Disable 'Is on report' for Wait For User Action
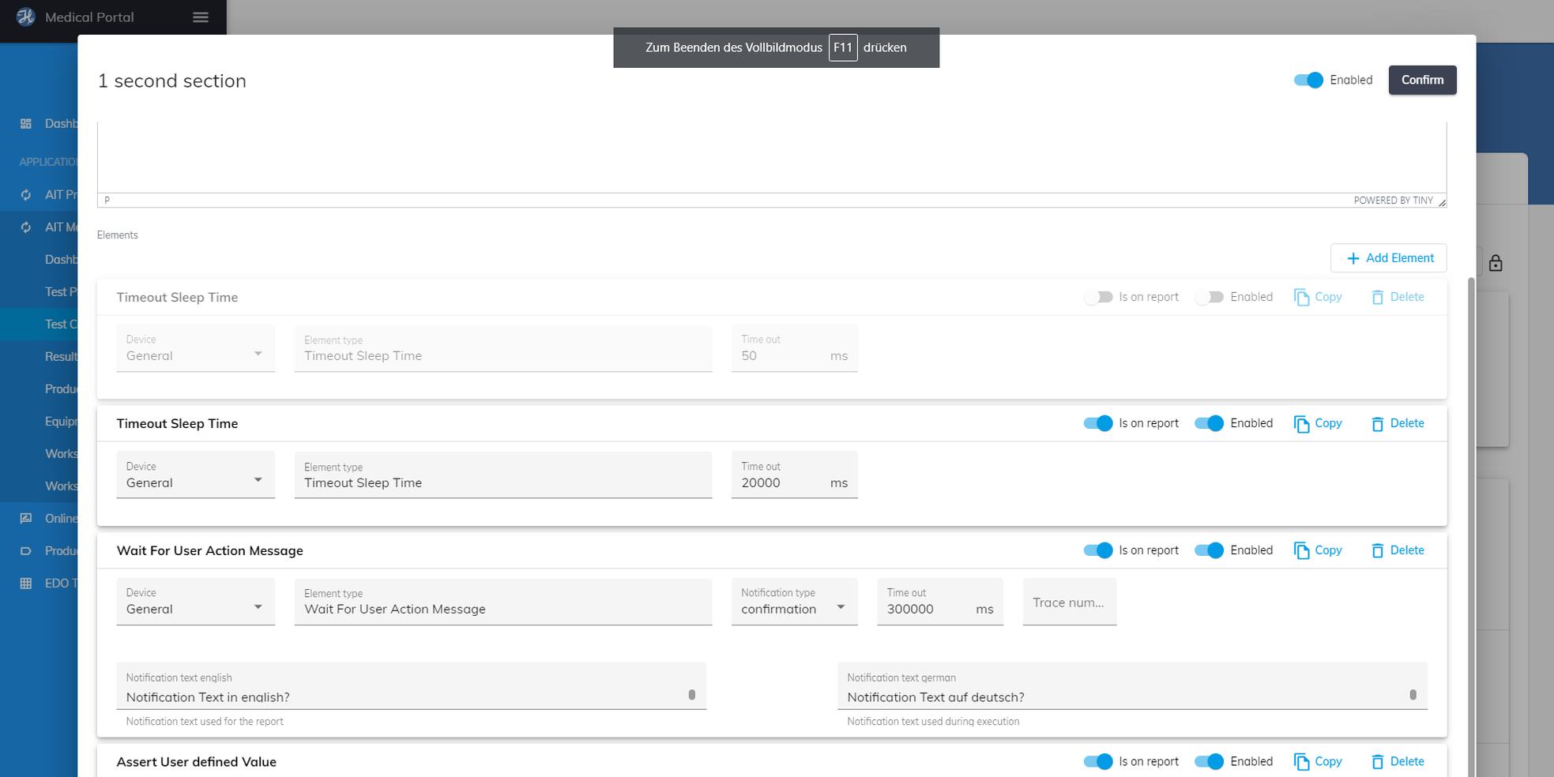The width and height of the screenshot is (1554, 777). (1098, 550)
